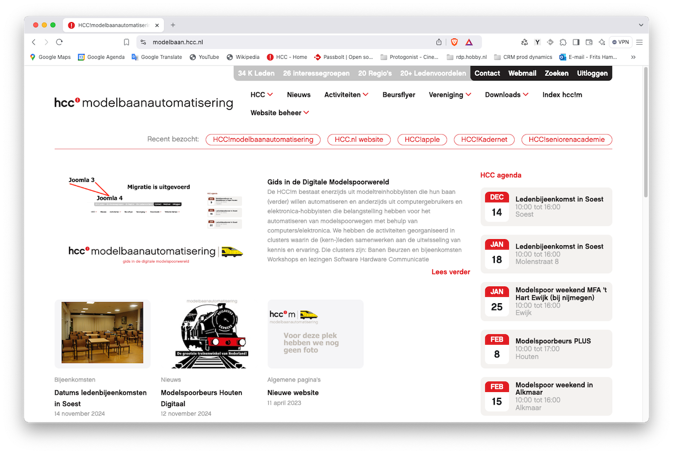The width and height of the screenshot is (673, 454).
Task: Click the Lees verder link
Action: point(451,272)
